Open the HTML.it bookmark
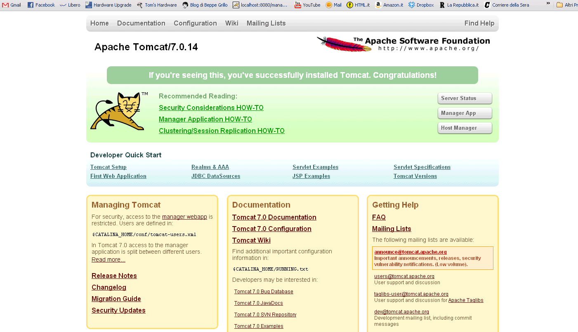 coord(358,5)
